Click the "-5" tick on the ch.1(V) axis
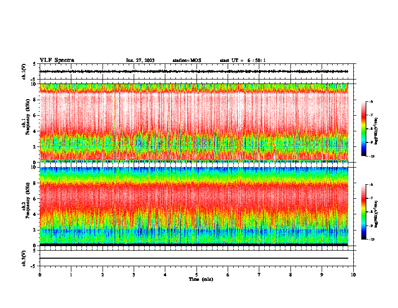The height and width of the screenshot is (308, 398). (34, 80)
